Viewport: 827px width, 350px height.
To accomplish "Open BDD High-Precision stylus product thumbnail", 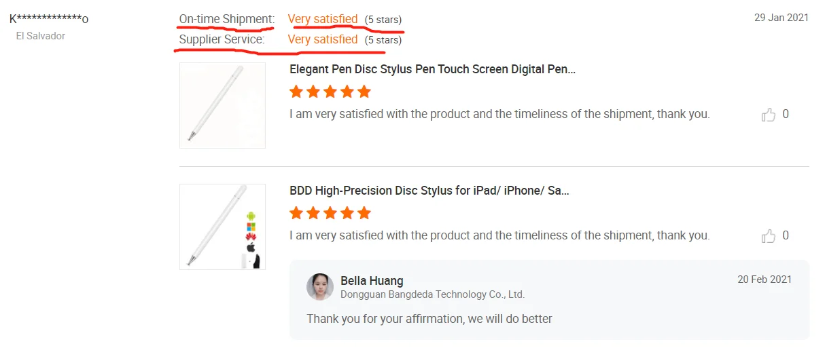I will click(x=222, y=227).
